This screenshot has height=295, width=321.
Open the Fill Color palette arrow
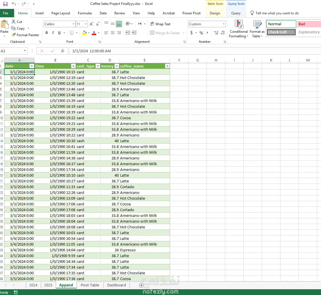point(89,33)
